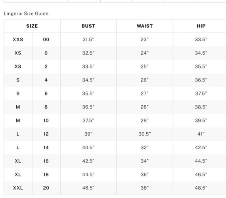Click the HIP column header
The image size is (226, 198).
pyautogui.click(x=201, y=26)
